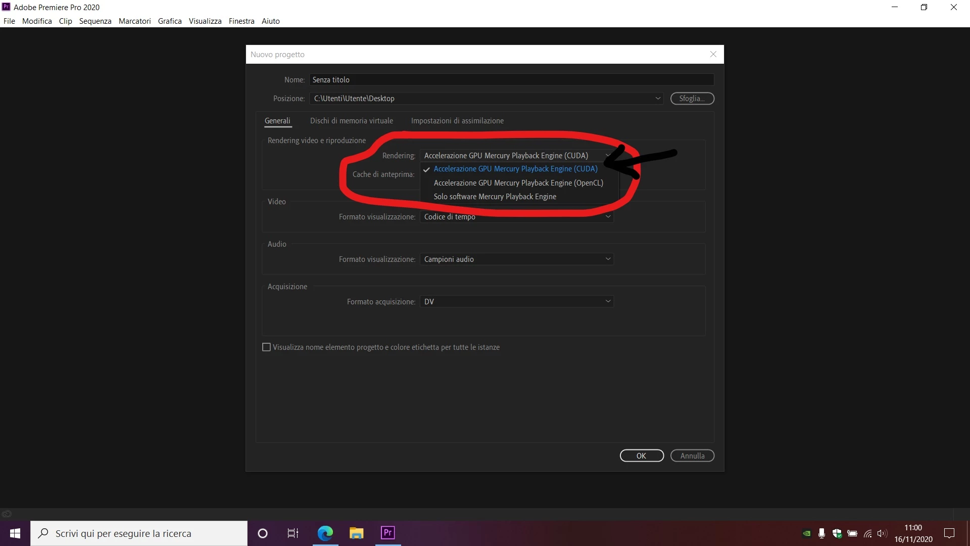Screen dimensions: 970x546
Task: Click the Cortana circle icon
Action: coord(263,533)
